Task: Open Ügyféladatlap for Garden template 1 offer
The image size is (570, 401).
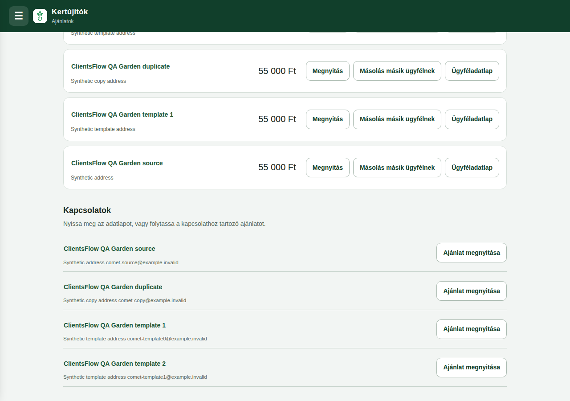Action: point(472,119)
